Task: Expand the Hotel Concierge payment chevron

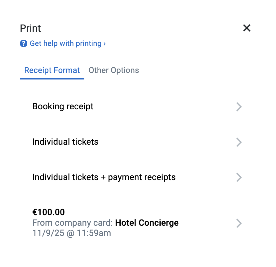Action: coord(239,223)
